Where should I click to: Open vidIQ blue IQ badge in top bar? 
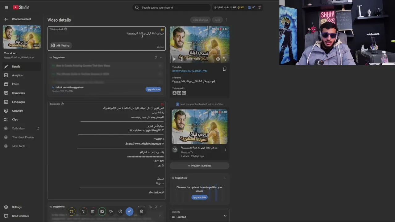coord(249,7)
